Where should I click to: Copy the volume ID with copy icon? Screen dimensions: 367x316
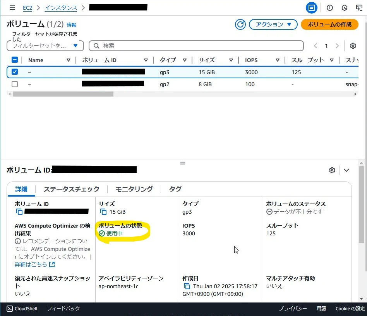pos(19,212)
